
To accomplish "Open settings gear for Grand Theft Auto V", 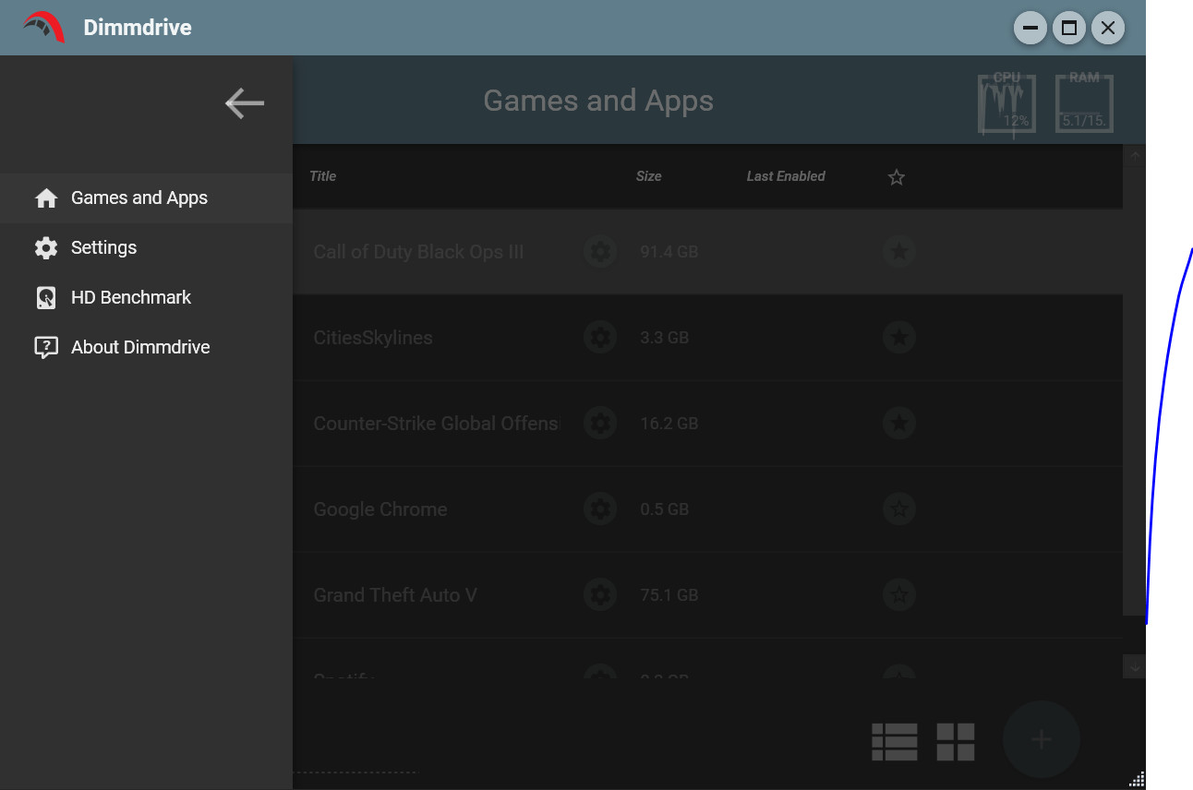I will (x=600, y=594).
